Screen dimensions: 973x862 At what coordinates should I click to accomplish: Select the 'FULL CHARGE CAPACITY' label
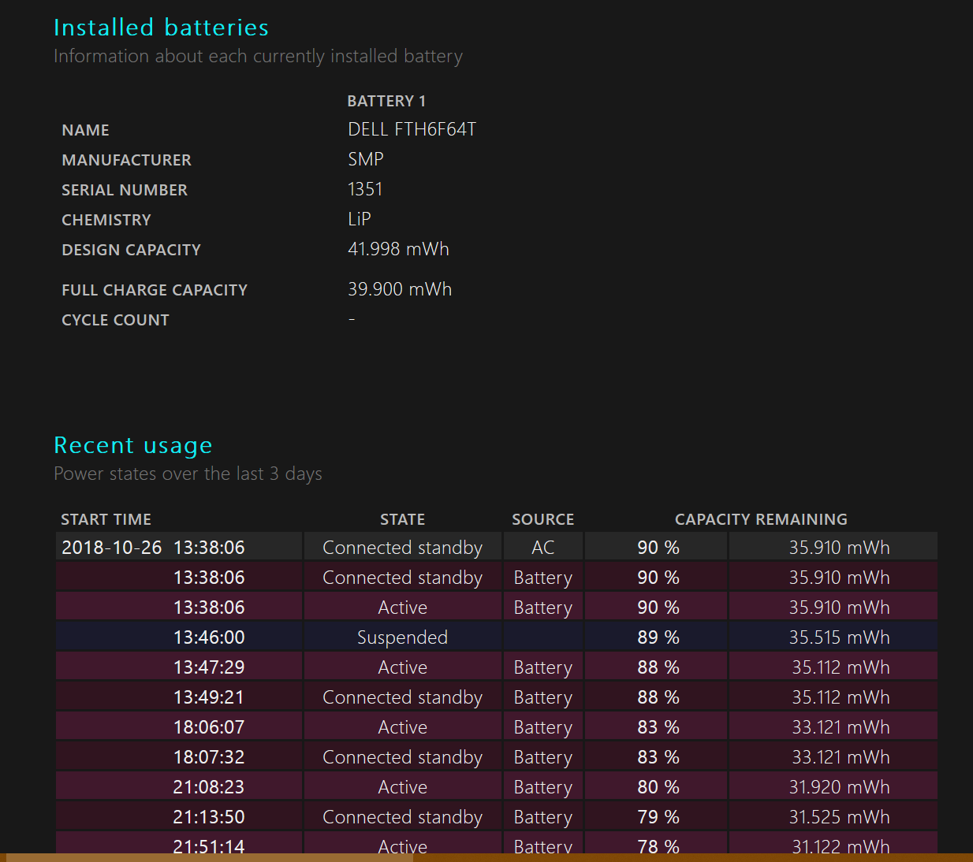[155, 290]
